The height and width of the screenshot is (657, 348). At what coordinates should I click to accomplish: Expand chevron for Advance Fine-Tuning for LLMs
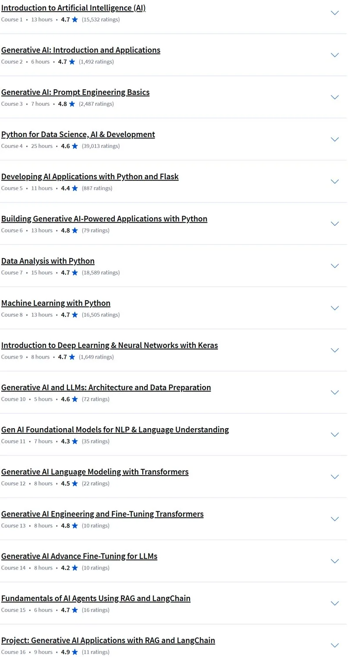(x=335, y=561)
